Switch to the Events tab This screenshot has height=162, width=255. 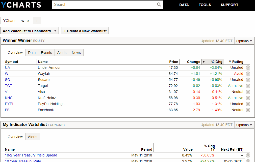click(46, 53)
